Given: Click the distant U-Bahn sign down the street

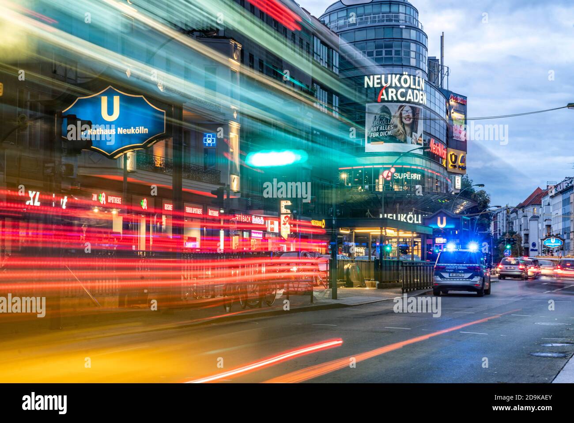Looking at the screenshot, I should [552, 241].
